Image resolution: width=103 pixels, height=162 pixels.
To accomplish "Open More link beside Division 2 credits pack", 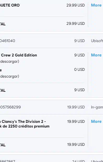I will [x=96, y=121].
